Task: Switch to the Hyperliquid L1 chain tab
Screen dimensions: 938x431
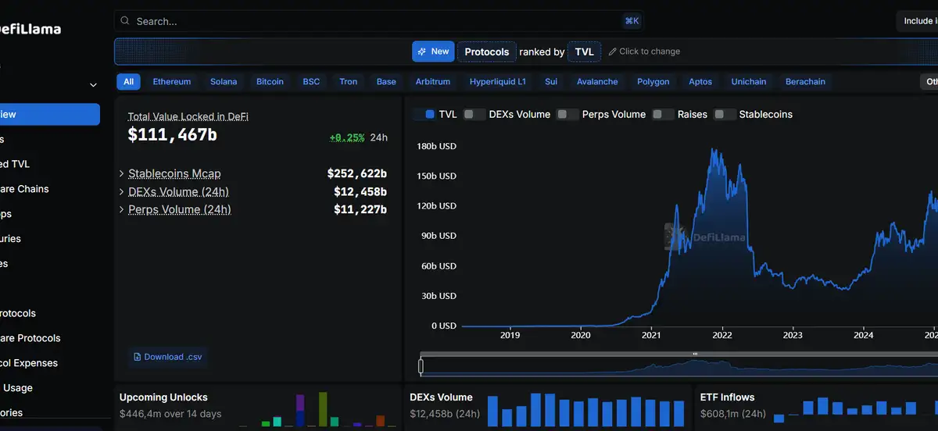Action: (497, 81)
